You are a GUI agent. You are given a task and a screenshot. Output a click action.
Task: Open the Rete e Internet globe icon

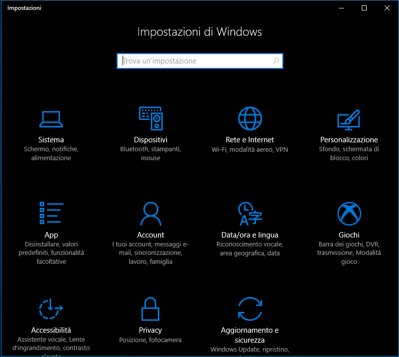250,119
